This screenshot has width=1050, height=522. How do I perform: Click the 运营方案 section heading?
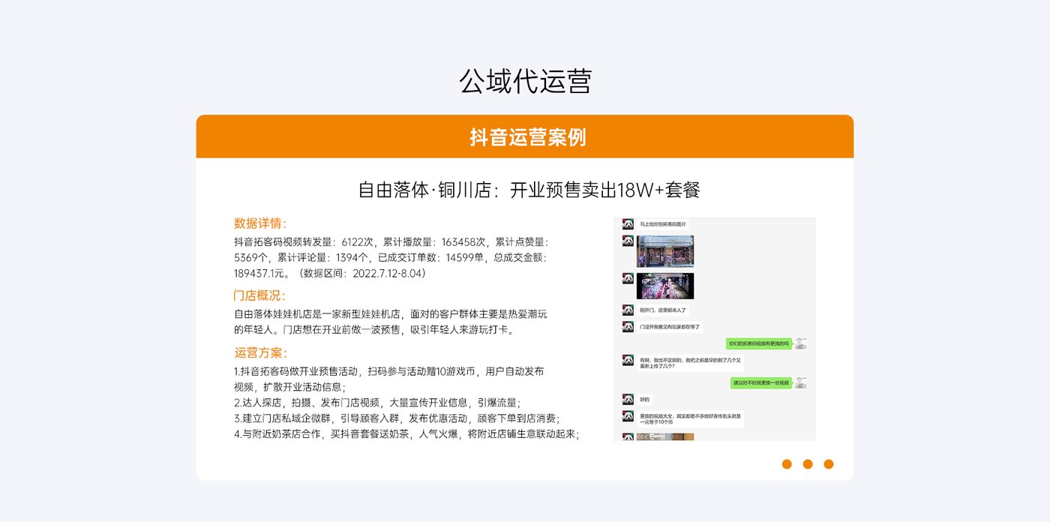260,352
